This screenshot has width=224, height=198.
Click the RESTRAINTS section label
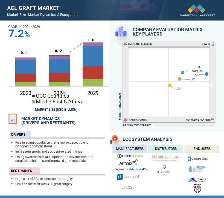[21, 171]
